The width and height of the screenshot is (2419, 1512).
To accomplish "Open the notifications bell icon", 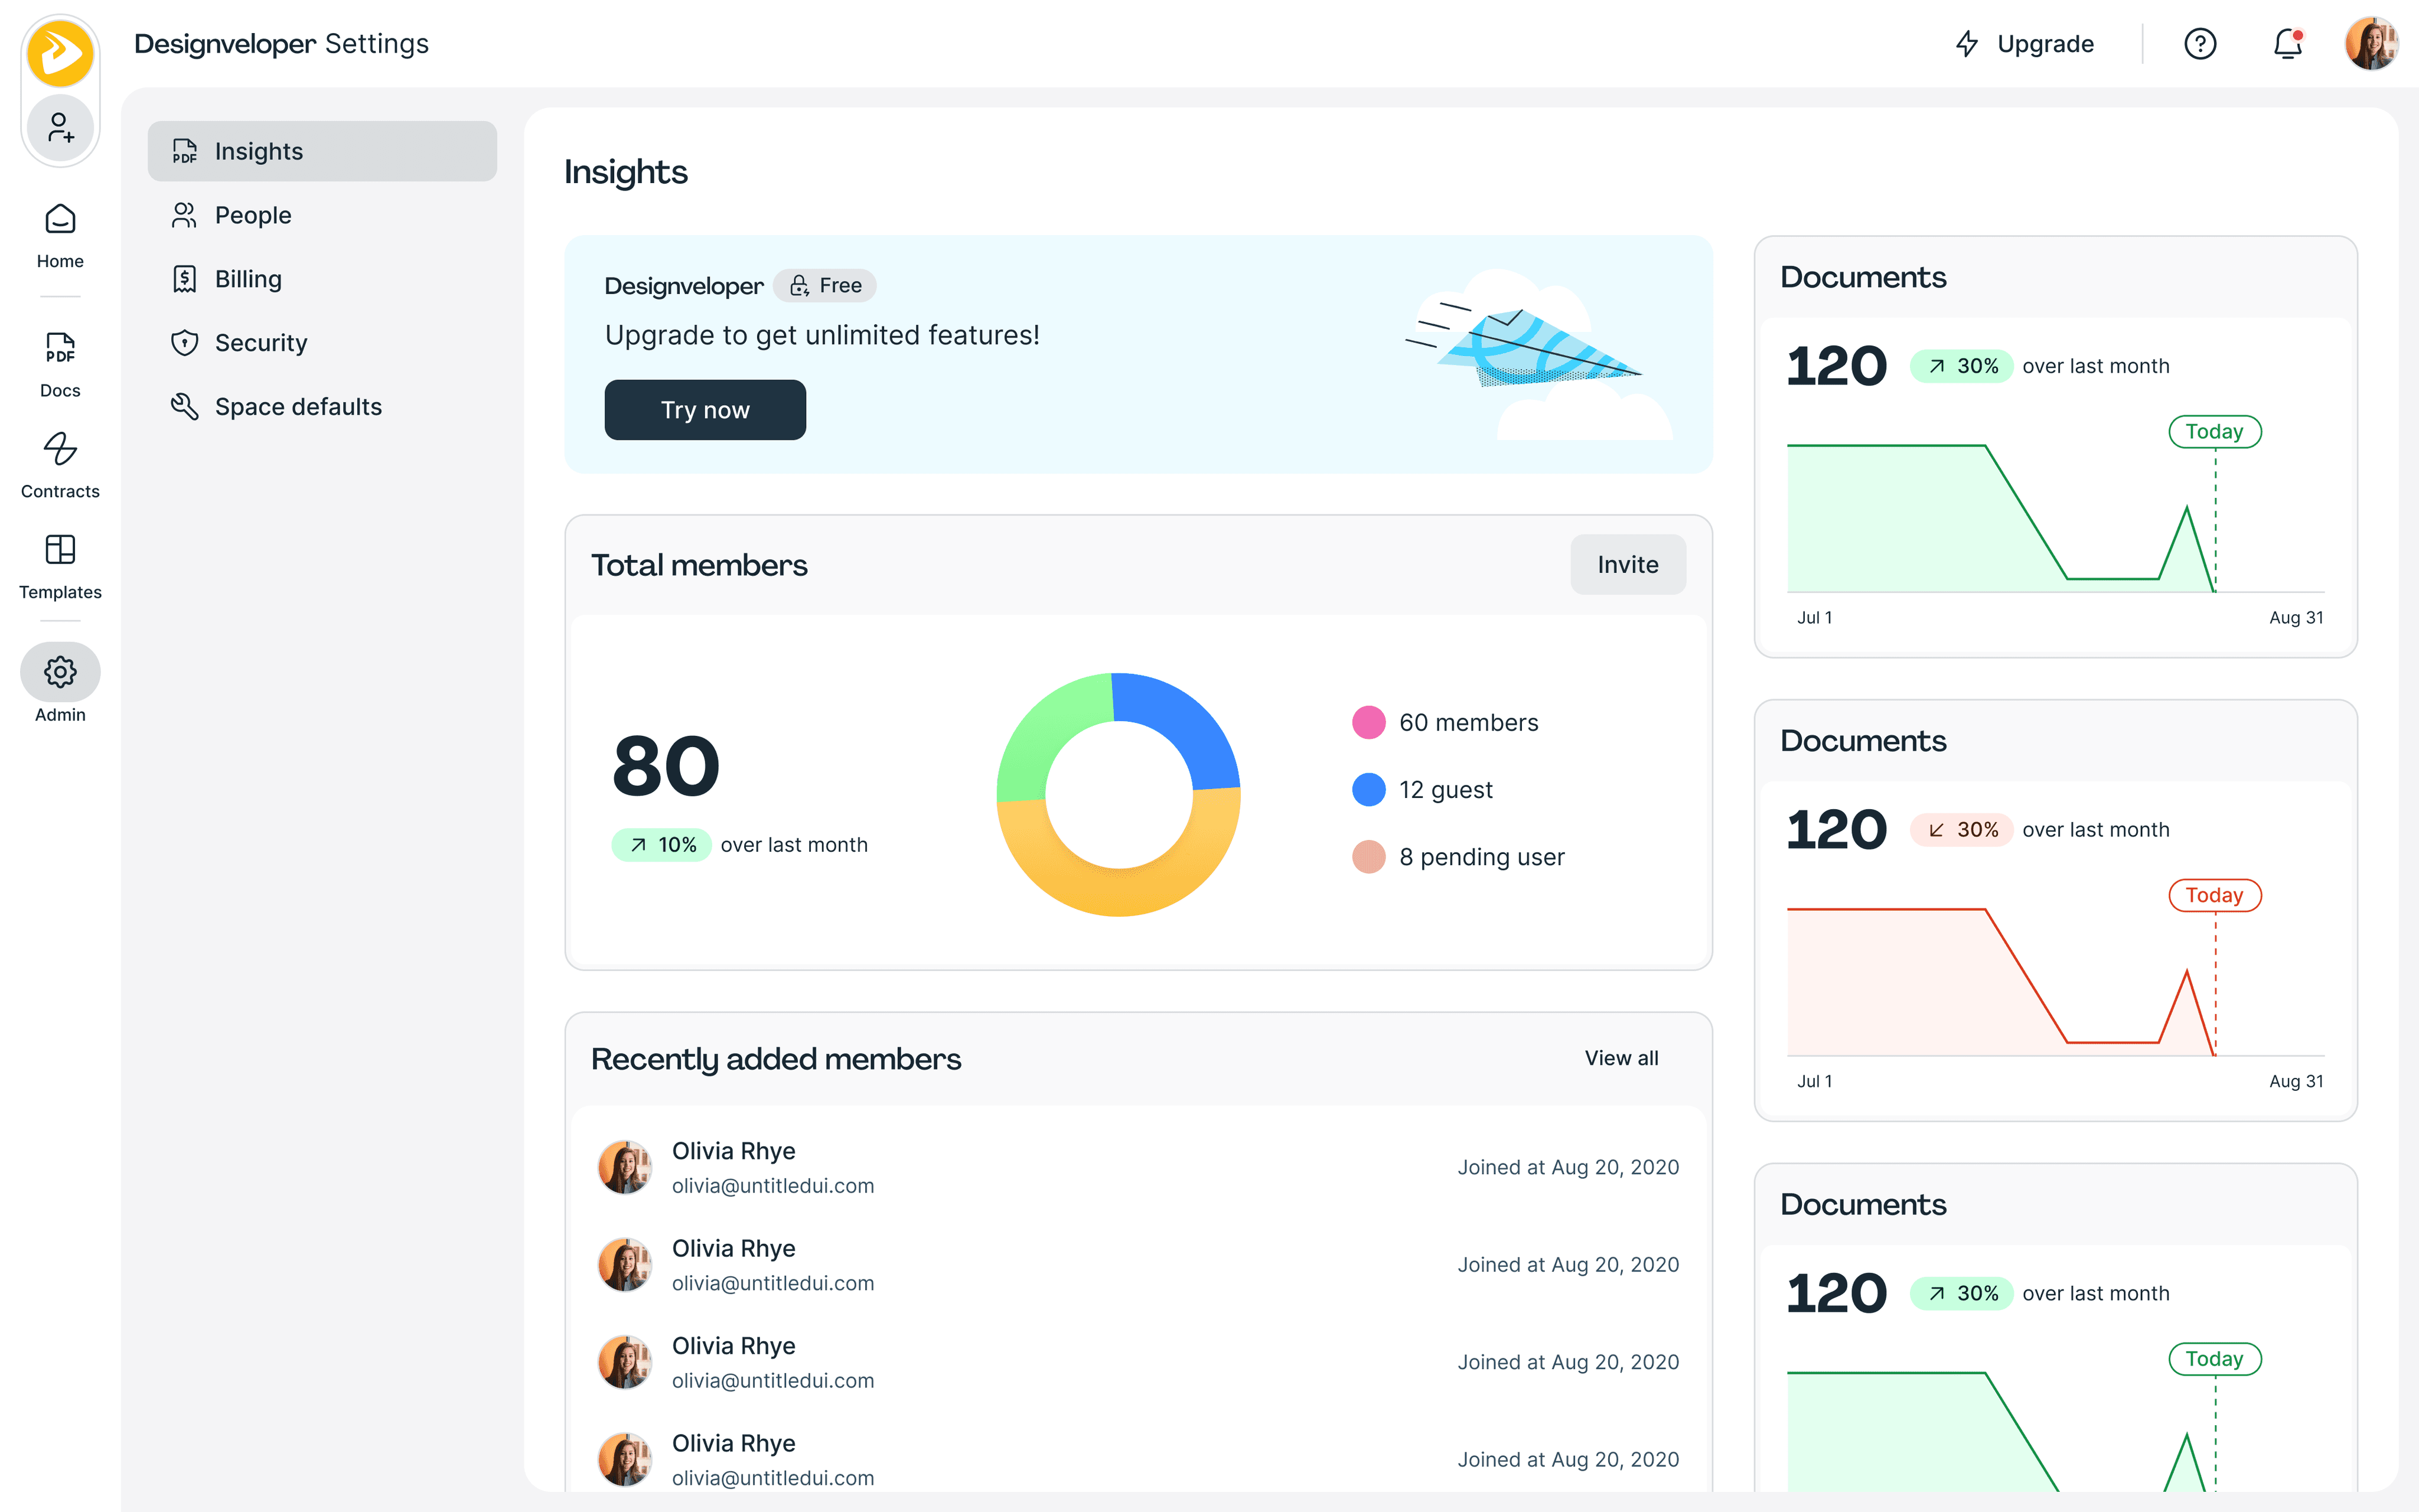I will (2287, 44).
